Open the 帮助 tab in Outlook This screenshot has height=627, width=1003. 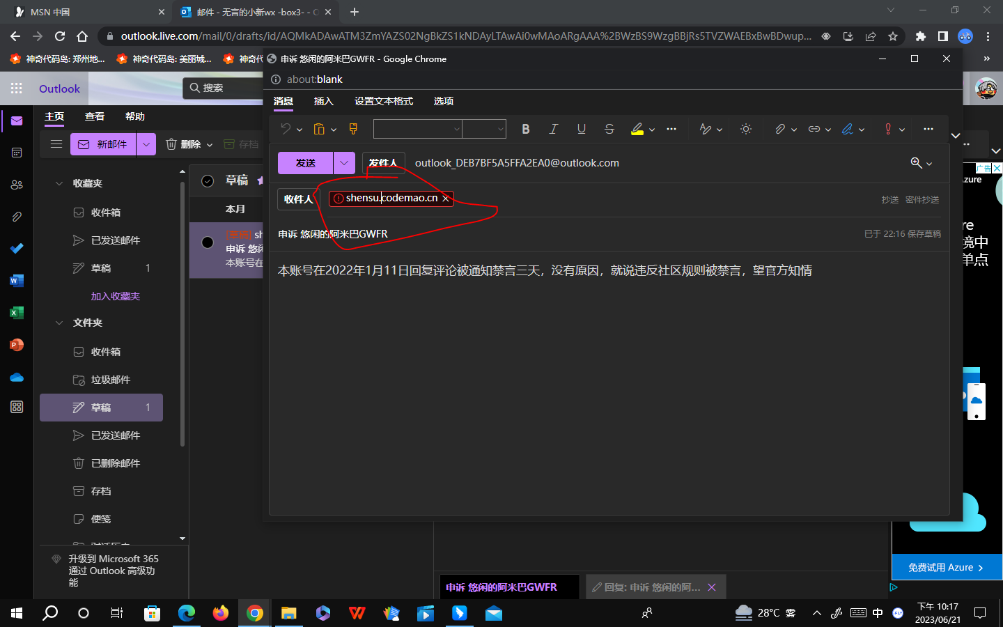click(135, 116)
